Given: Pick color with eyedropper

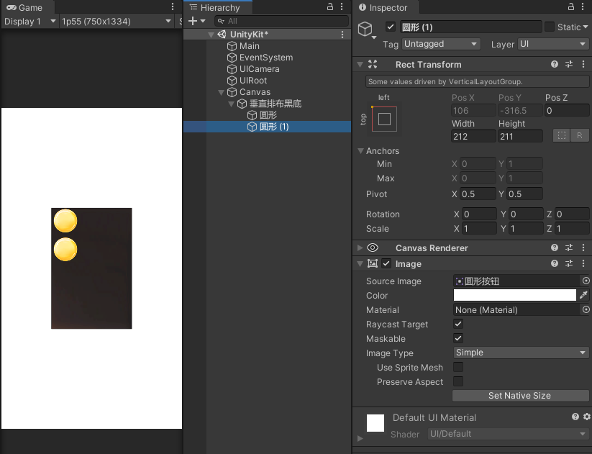Looking at the screenshot, I should coord(583,295).
